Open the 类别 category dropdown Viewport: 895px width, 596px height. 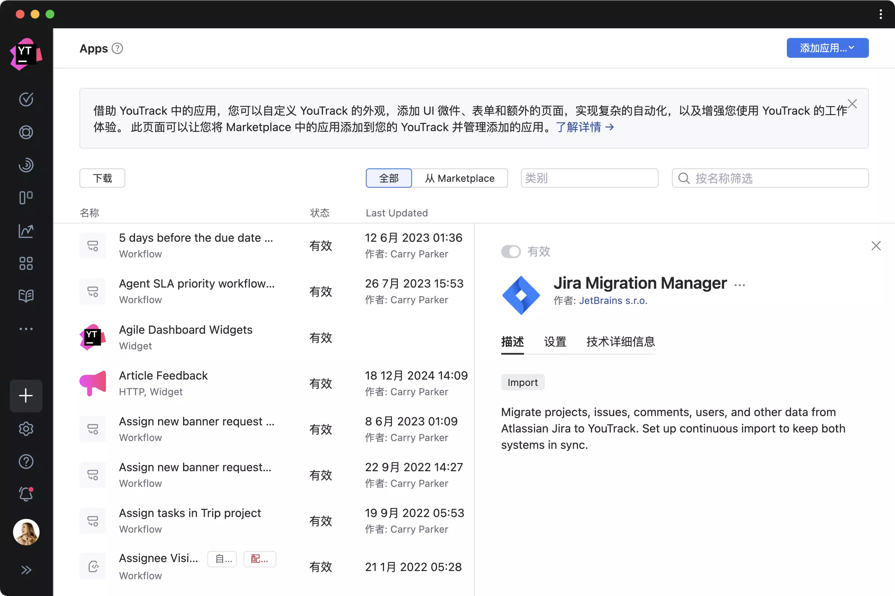[589, 178]
